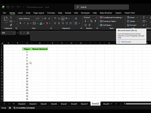Image resolution: width=151 pixels, height=113 pixels.
Task: Select the Format Painter brush icon
Action: click(x=11, y=25)
